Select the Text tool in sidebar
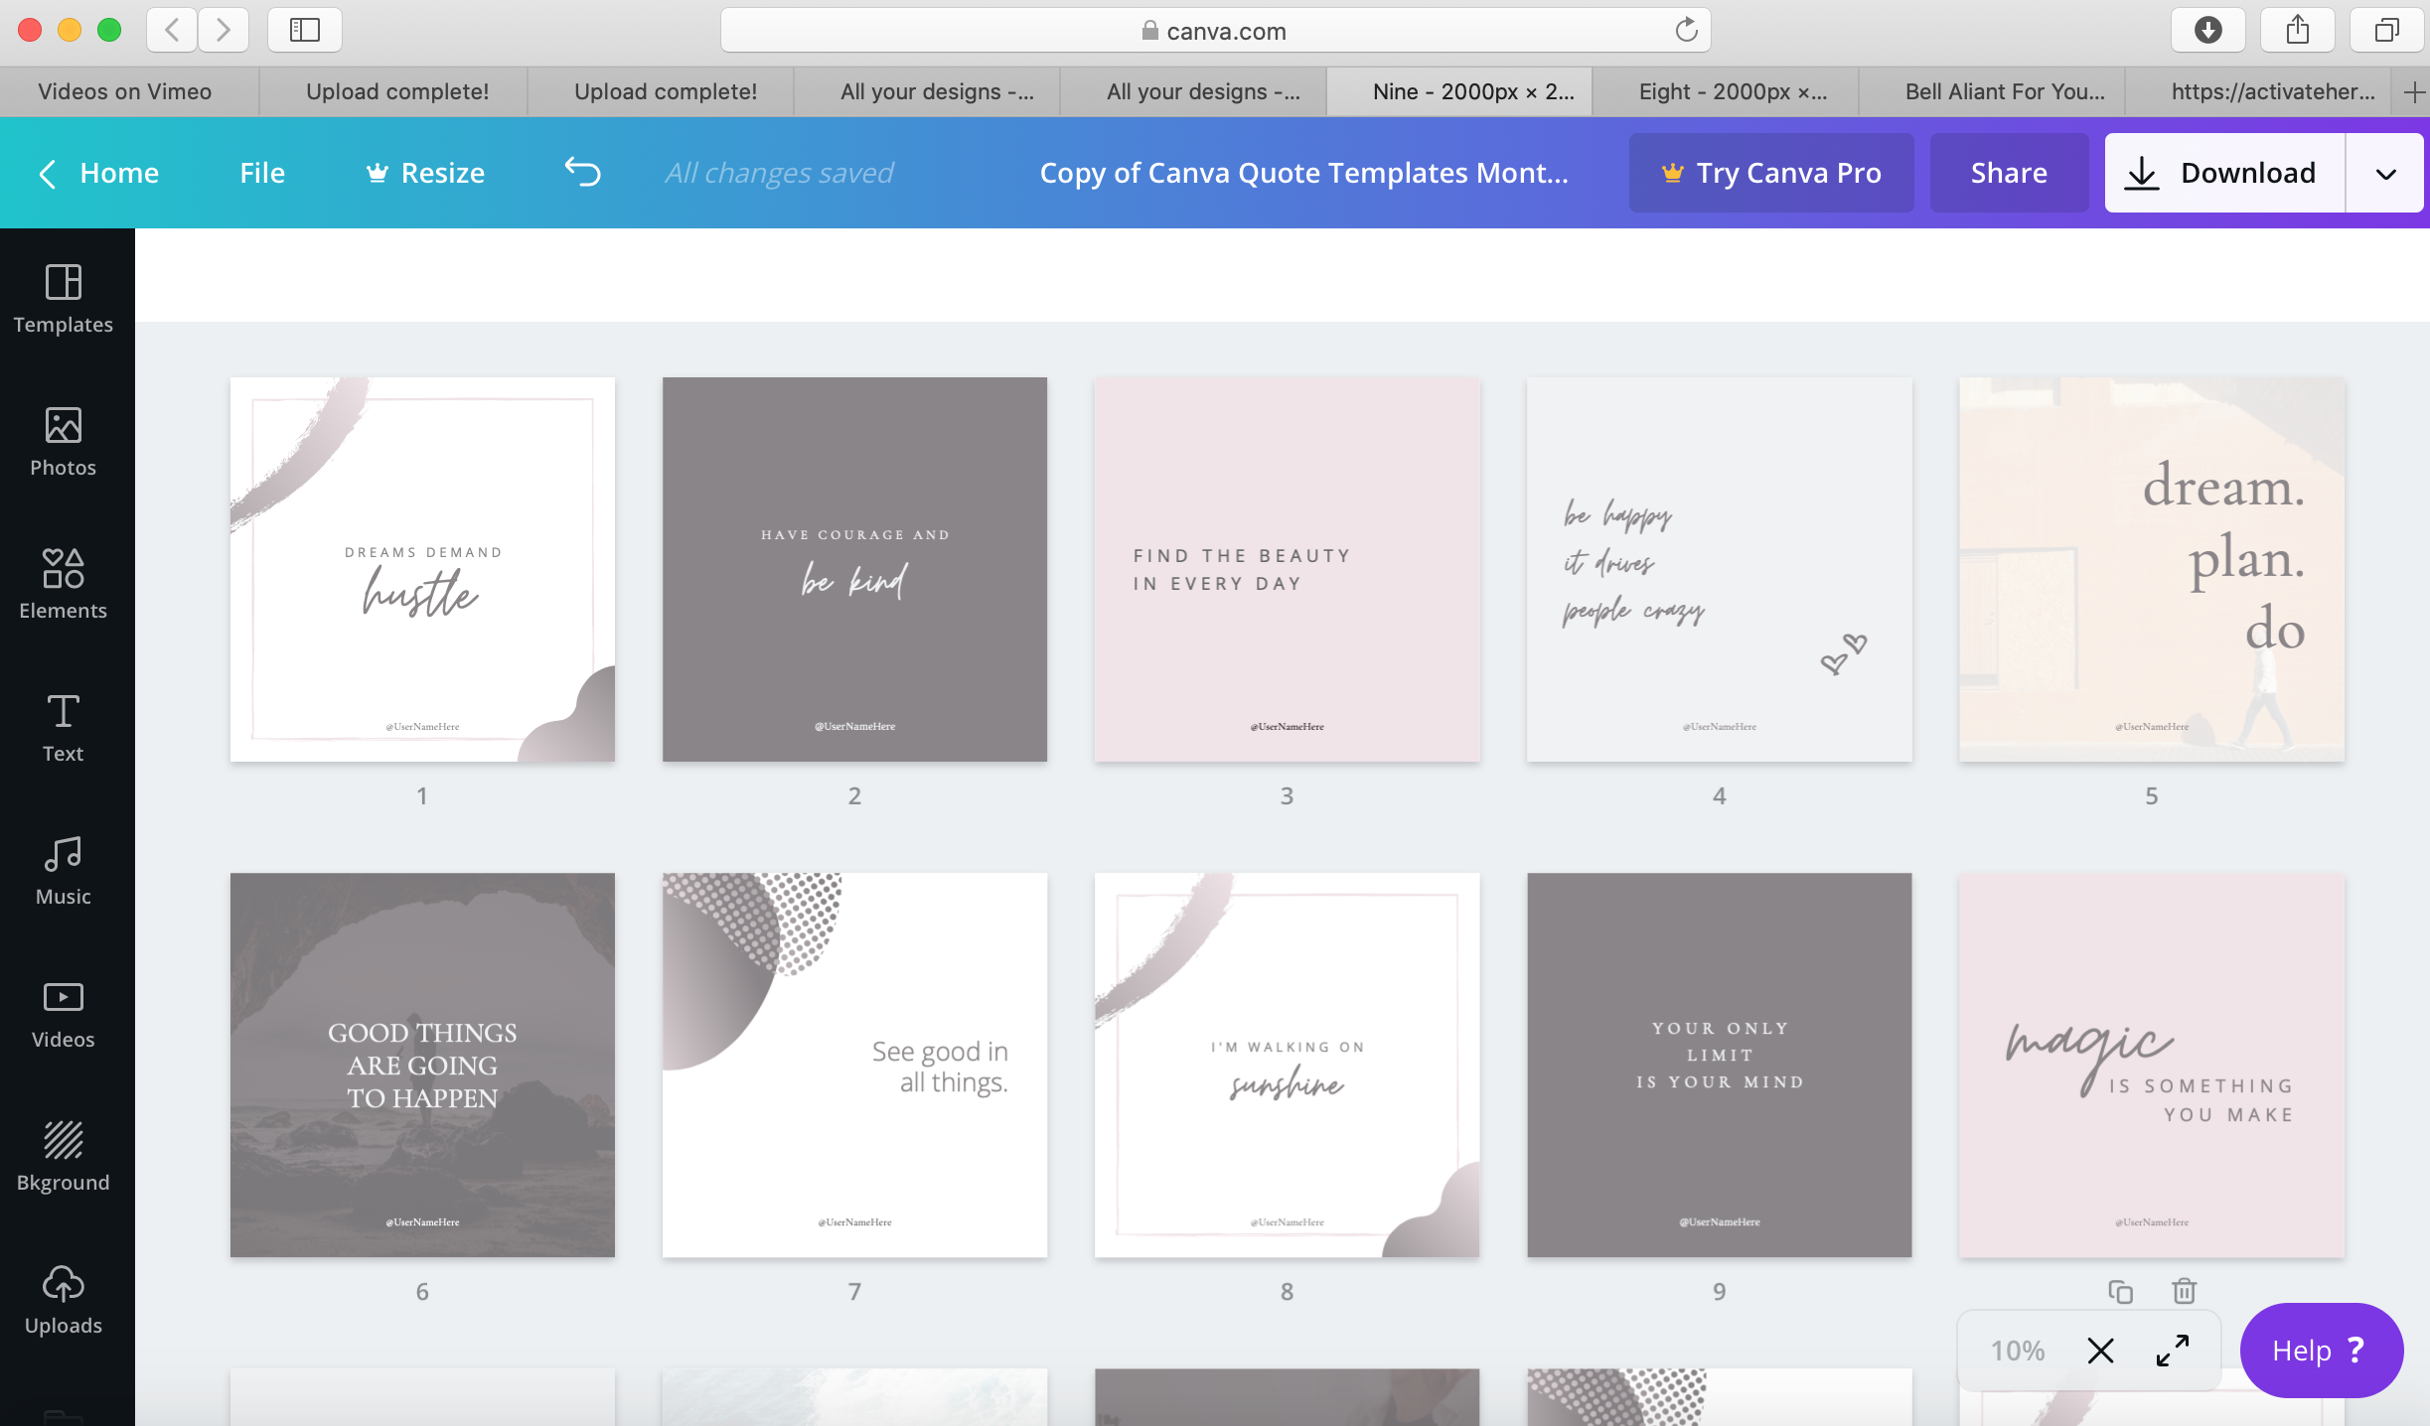2430x1426 pixels. (x=64, y=728)
